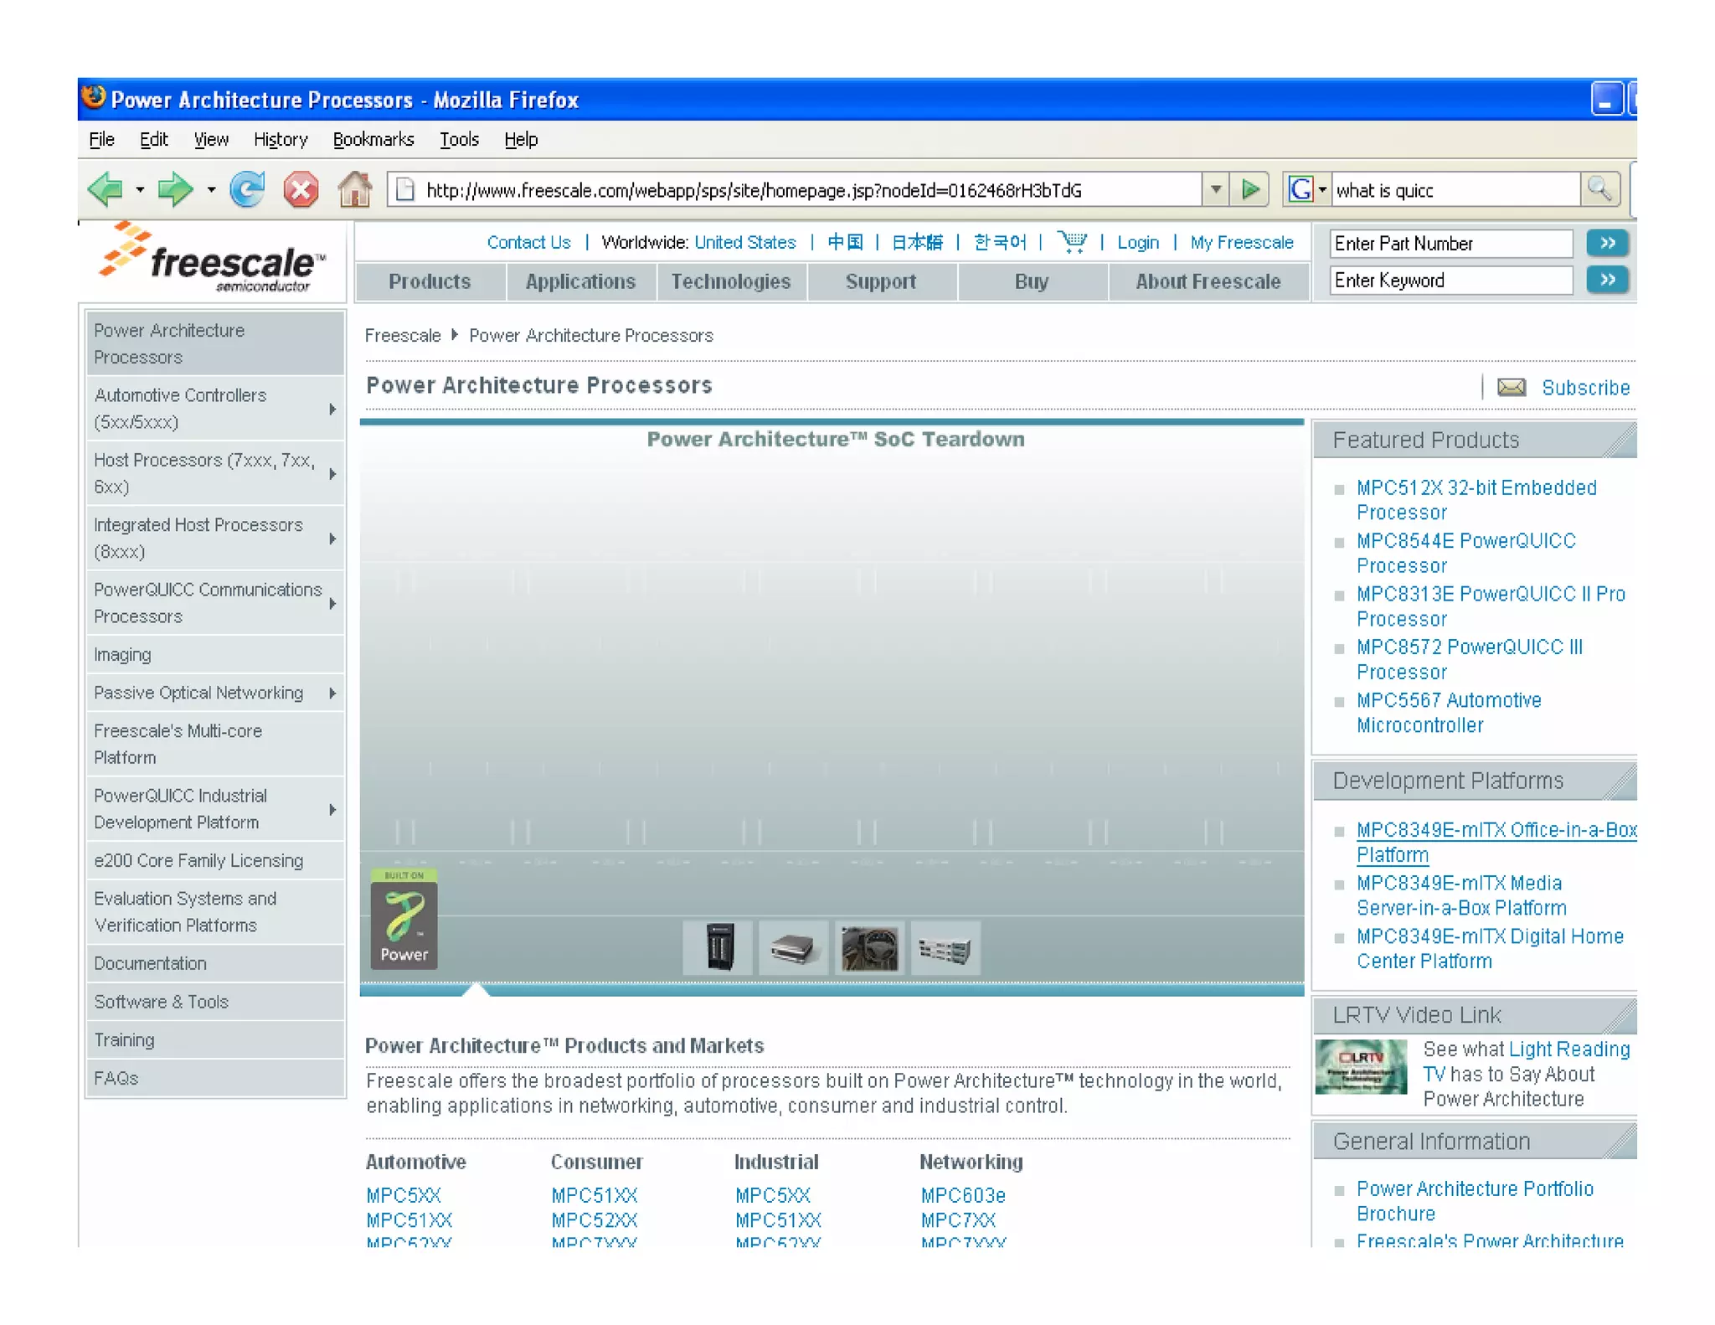Go to the Home page icon
1715x1325 pixels.
(355, 189)
